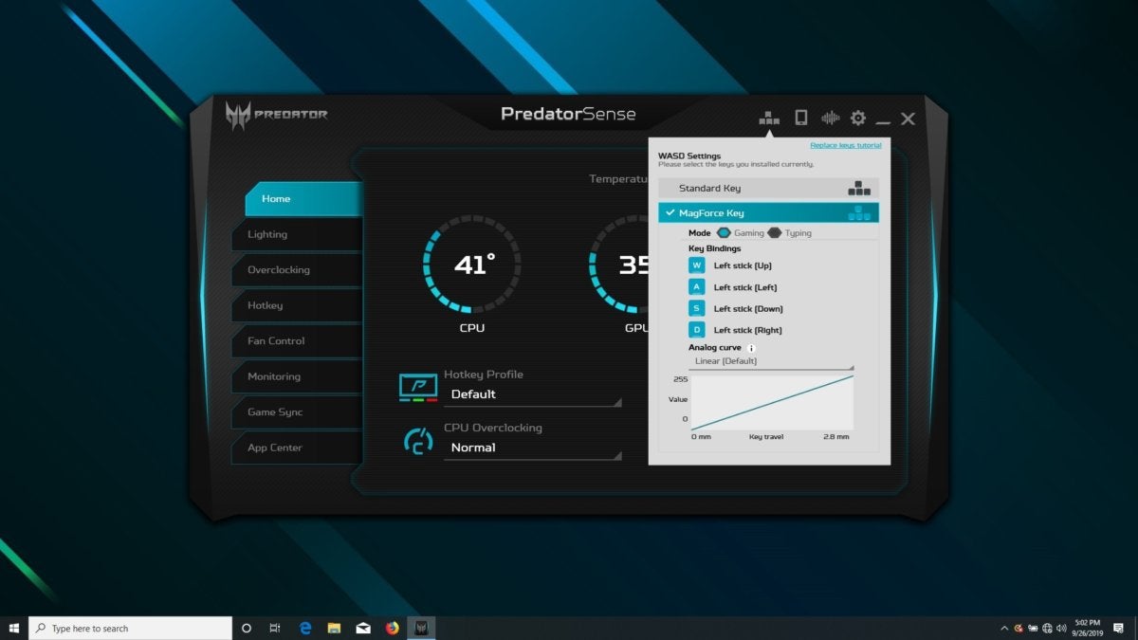Show hidden system tray icons
The width and height of the screenshot is (1138, 640).
[x=1004, y=628]
